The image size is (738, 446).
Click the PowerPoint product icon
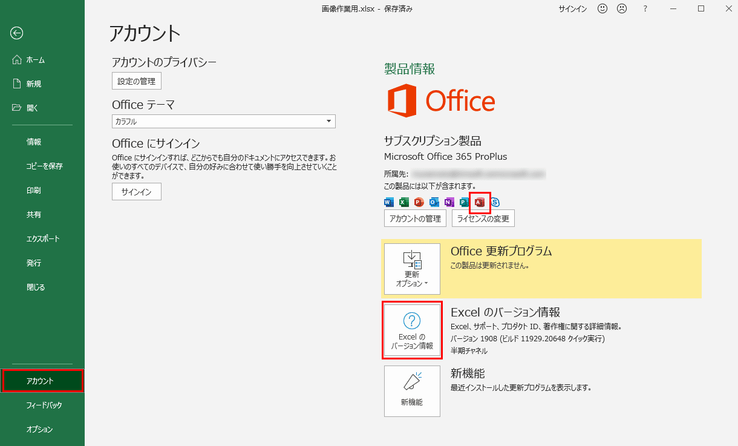coord(419,202)
